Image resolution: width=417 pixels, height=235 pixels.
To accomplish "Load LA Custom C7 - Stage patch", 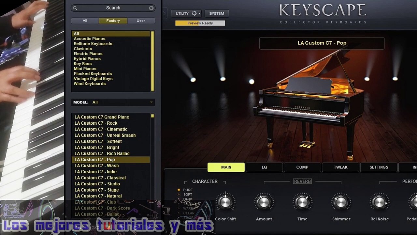I will pos(111,190).
